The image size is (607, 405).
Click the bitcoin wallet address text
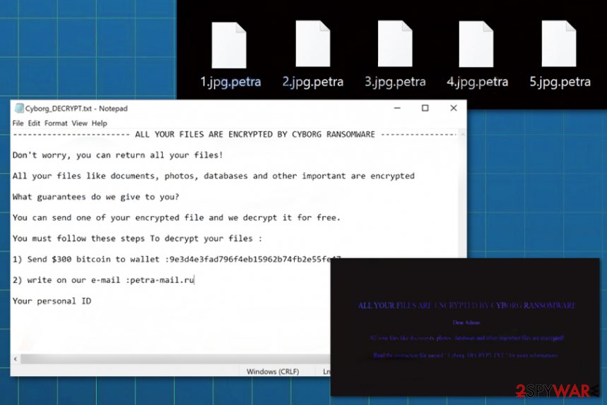(x=254, y=260)
